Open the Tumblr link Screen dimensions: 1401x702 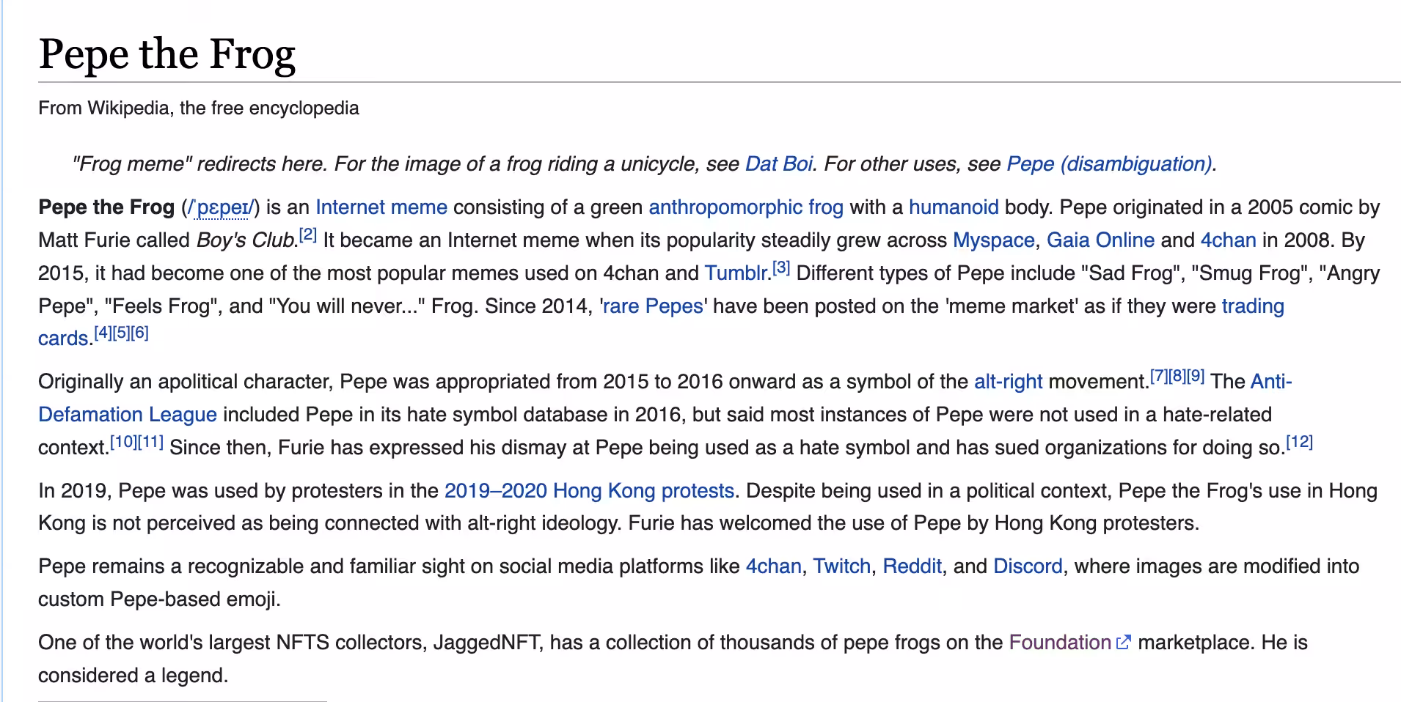[736, 273]
